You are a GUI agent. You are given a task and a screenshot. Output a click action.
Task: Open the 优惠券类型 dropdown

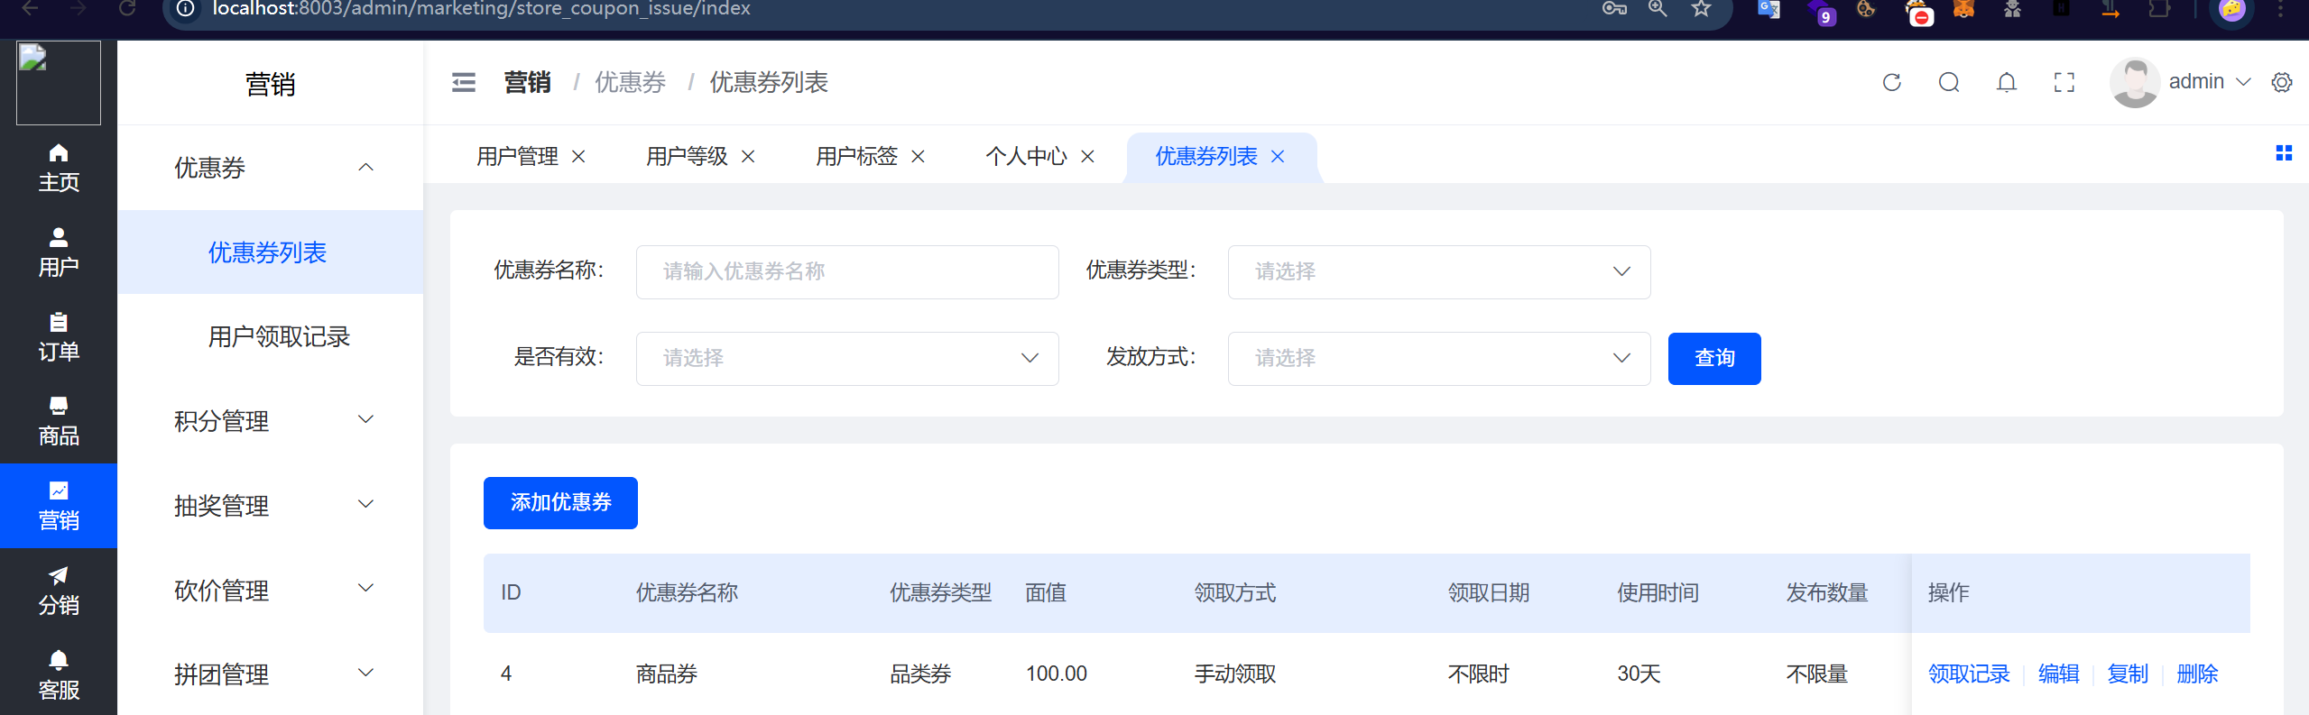click(1439, 272)
